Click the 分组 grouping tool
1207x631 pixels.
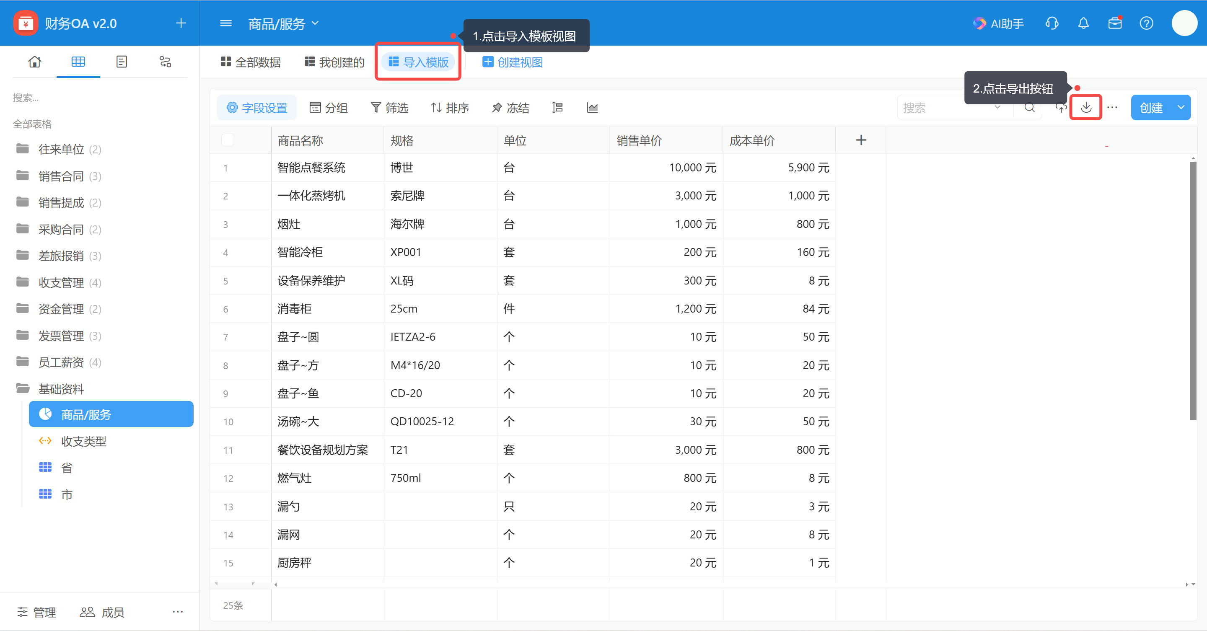329,108
